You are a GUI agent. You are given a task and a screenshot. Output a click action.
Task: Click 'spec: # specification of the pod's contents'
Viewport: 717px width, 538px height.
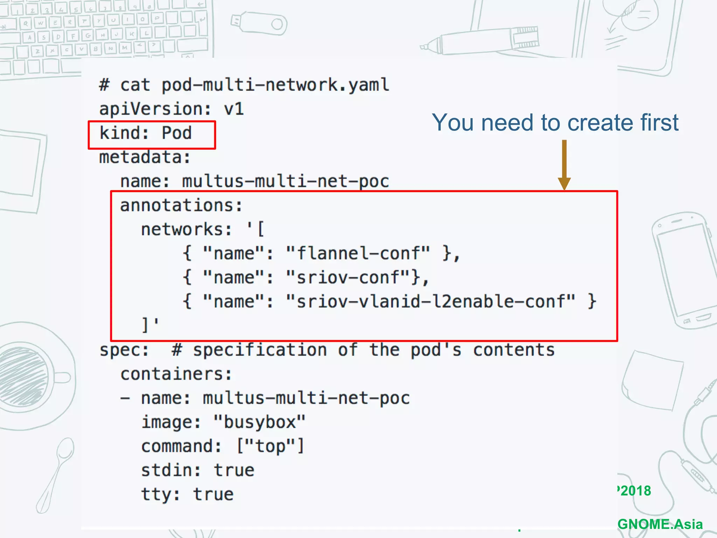(x=327, y=350)
